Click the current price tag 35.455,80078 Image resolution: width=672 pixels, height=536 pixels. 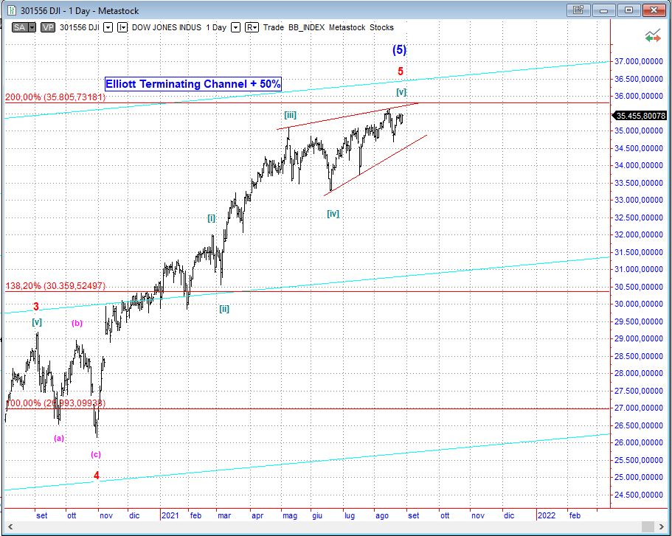click(640, 116)
